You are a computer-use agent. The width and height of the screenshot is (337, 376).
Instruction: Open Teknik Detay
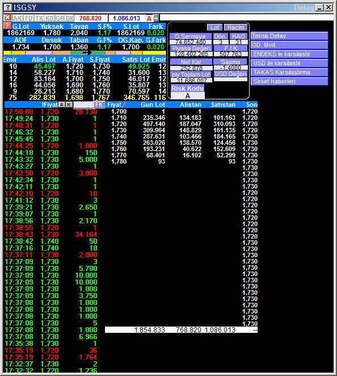point(289,36)
